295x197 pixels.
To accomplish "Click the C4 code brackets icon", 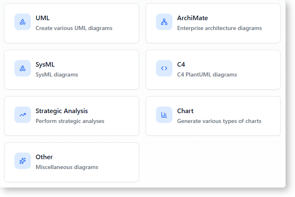I will [x=164, y=68].
